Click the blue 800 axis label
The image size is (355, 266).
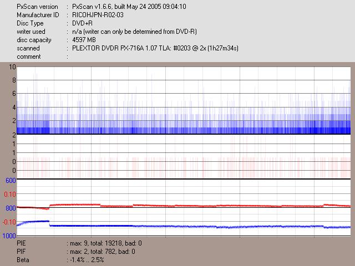11,208
